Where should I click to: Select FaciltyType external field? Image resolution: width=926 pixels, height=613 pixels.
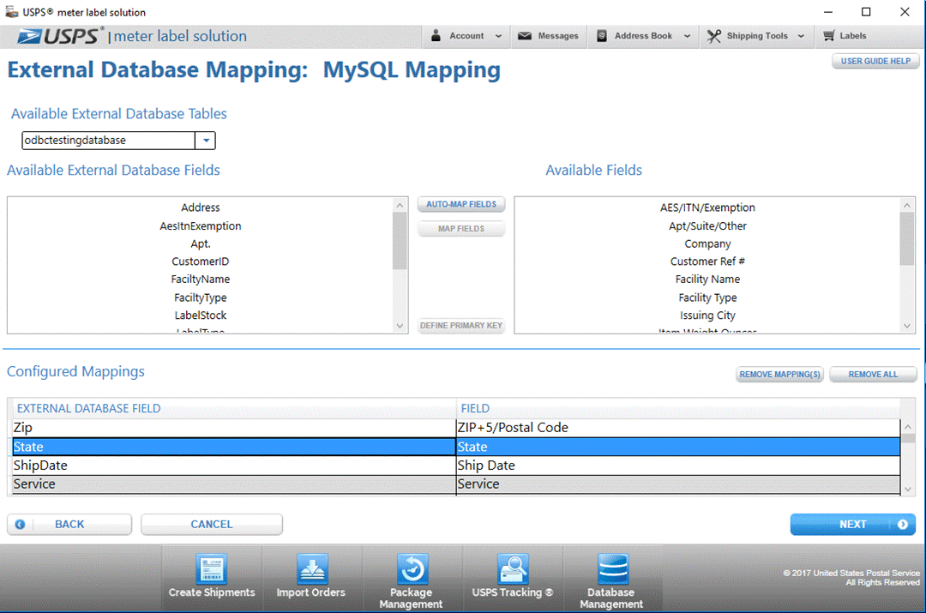(200, 297)
